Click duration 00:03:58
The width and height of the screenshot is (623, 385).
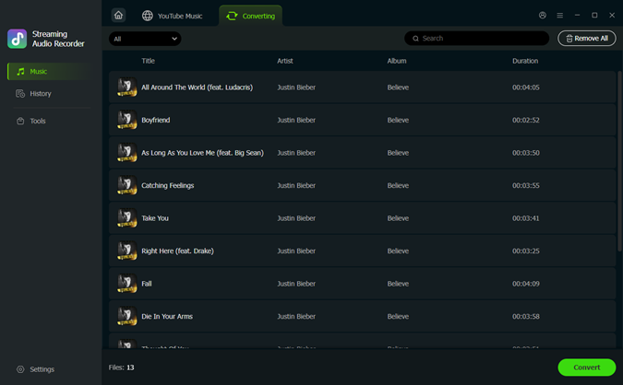[526, 316]
